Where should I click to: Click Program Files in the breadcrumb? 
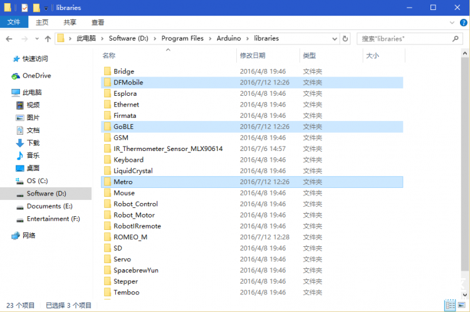[x=182, y=38]
